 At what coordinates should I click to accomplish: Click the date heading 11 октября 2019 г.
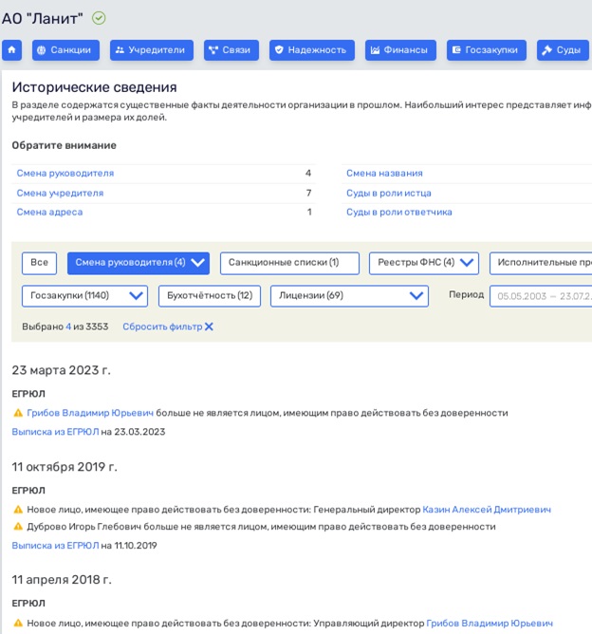click(x=65, y=467)
